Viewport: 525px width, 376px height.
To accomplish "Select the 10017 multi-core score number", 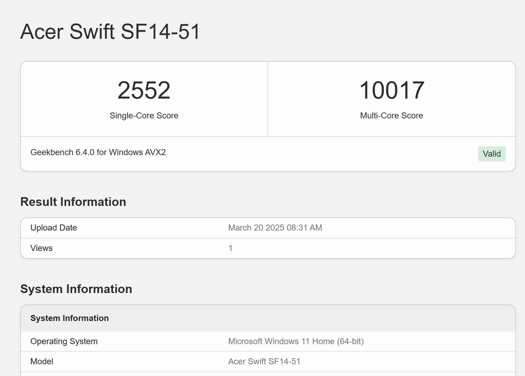I will 392,90.
